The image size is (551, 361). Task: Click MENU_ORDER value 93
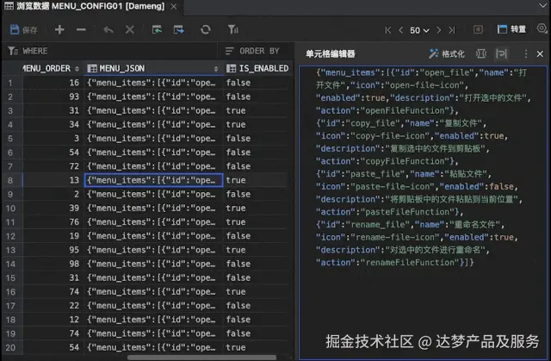pos(74,96)
